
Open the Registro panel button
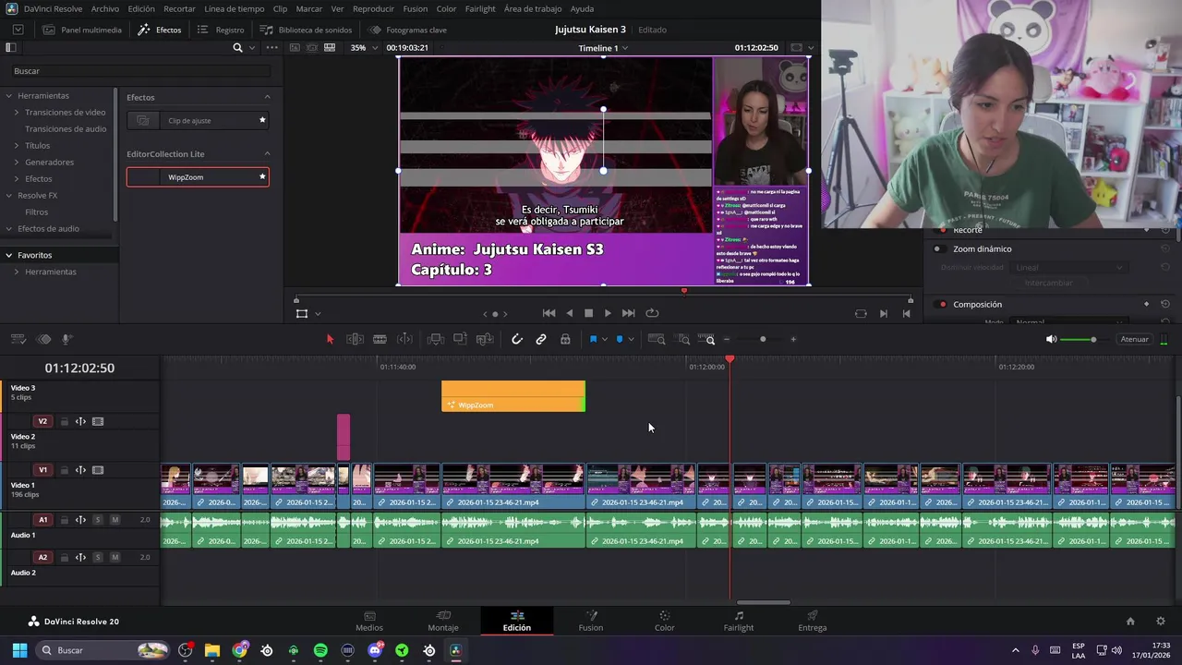coord(221,30)
